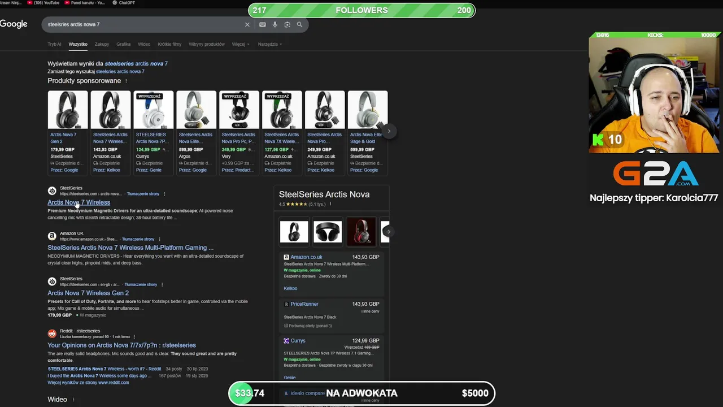
Task: Click the SteelSeries Arctis Nova panel heading
Action: click(x=324, y=194)
